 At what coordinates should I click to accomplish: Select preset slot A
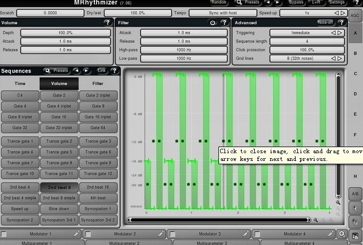355,33
